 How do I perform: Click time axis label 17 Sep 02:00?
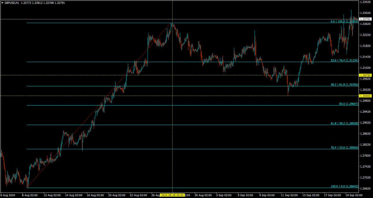tap(333, 195)
